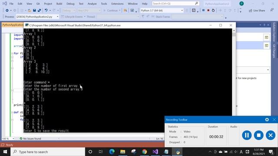Stop debugging with the red square icon
This screenshot has height=156, width=278.
pos(208,10)
